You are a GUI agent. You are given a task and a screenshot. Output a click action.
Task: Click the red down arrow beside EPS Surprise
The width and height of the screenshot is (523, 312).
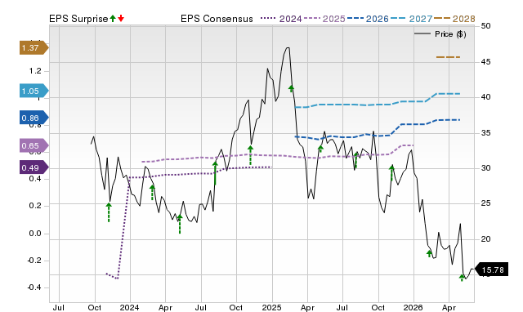point(121,19)
